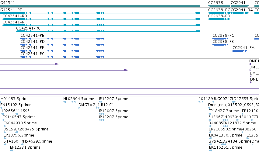Select the CG42541-PC protein label
This screenshot has width=259, height=152.
click(x=32, y=54)
